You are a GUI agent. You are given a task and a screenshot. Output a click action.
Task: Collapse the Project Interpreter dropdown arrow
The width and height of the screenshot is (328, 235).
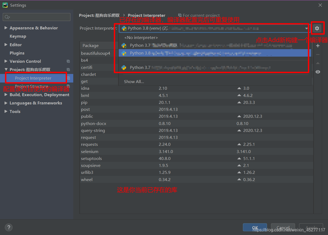pyautogui.click(x=307, y=28)
